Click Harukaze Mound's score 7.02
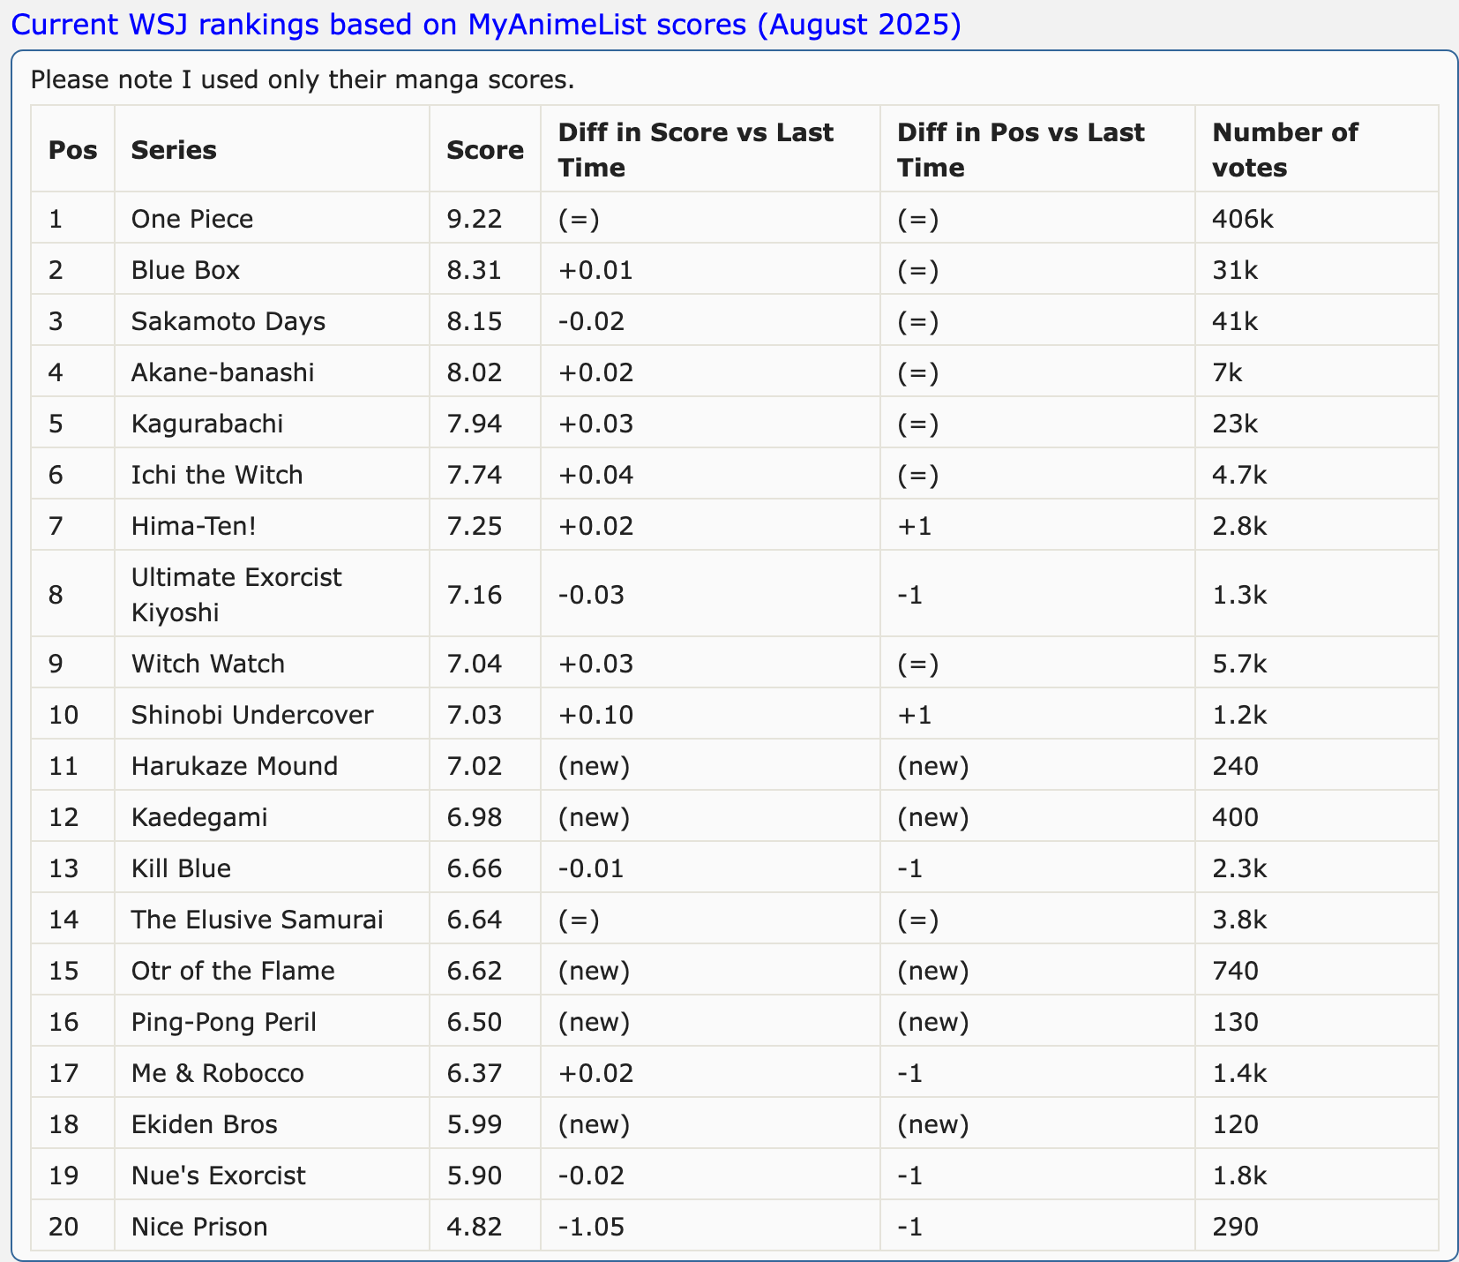 coord(474,765)
